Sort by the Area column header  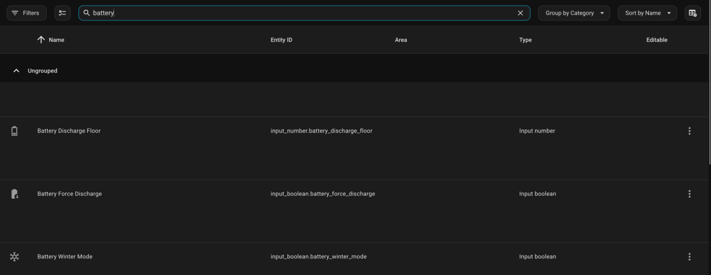pos(401,40)
